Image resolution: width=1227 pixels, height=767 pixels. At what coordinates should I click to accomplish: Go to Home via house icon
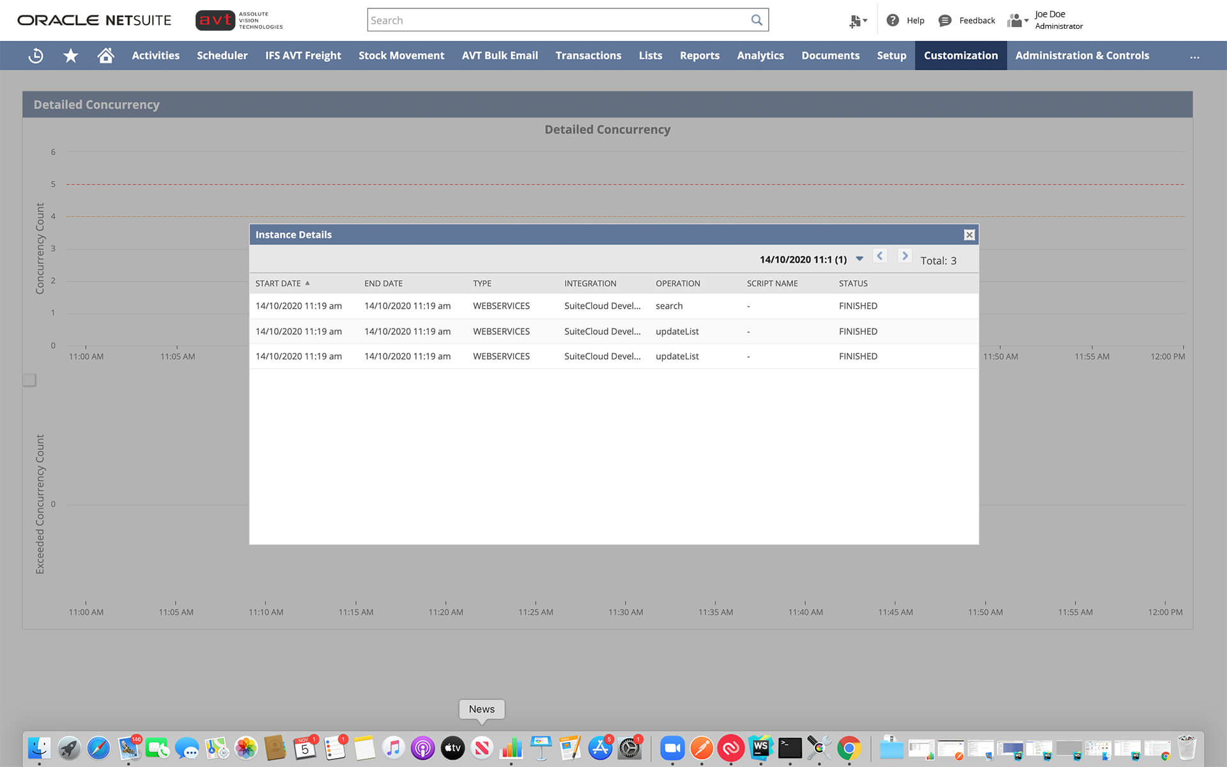(105, 56)
